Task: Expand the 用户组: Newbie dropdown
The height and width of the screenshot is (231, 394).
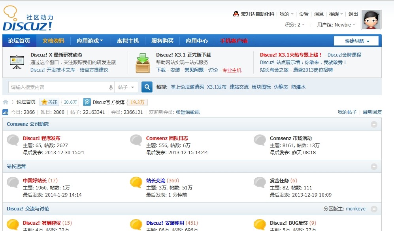Action: coord(336,25)
